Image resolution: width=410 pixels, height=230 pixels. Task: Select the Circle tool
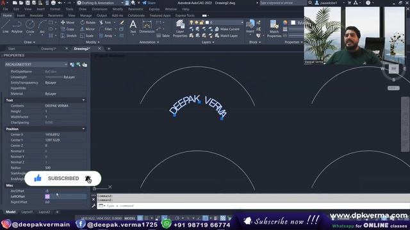tap(30, 27)
